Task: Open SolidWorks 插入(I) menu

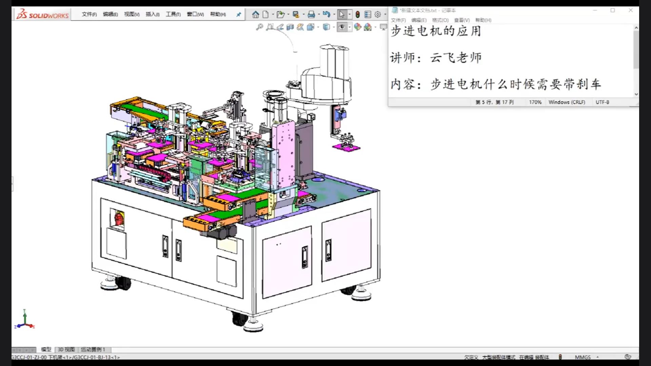Action: (x=153, y=14)
